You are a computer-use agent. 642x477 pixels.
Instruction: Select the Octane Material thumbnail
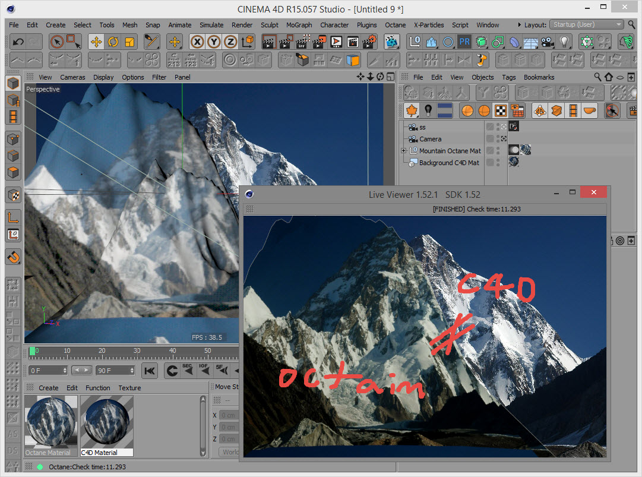[x=50, y=426]
